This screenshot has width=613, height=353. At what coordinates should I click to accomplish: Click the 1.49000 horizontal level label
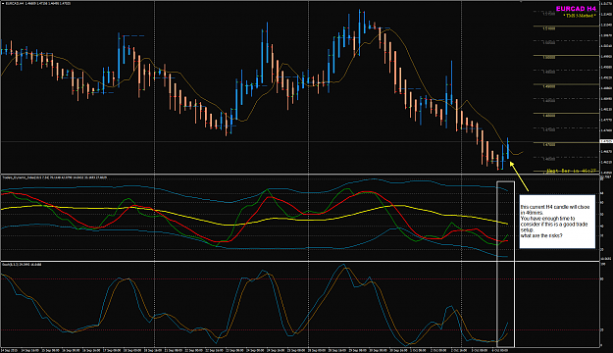point(549,86)
